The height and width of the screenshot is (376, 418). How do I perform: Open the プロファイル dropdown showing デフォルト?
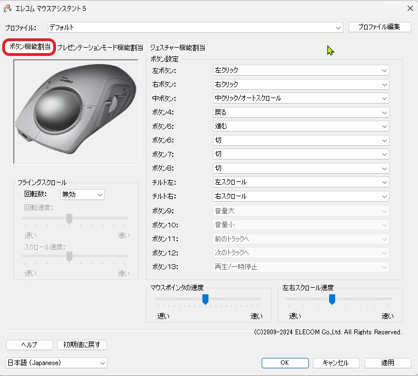[195, 27]
